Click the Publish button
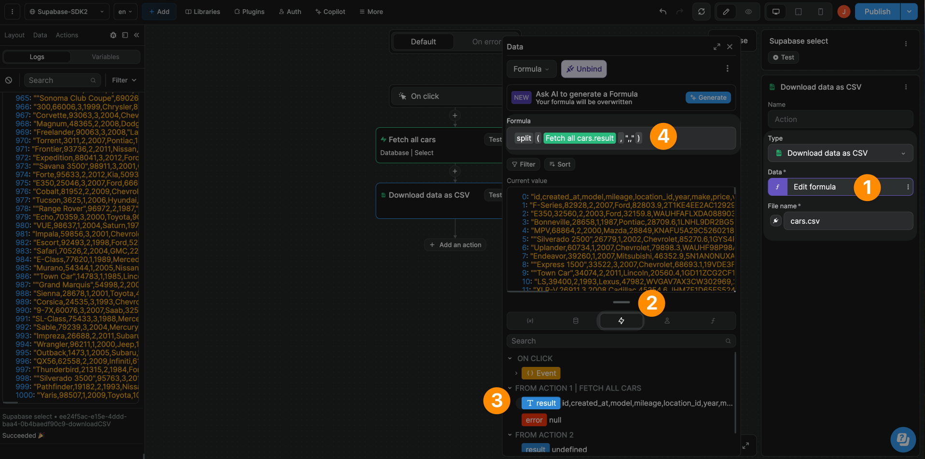The image size is (925, 459). [877, 12]
